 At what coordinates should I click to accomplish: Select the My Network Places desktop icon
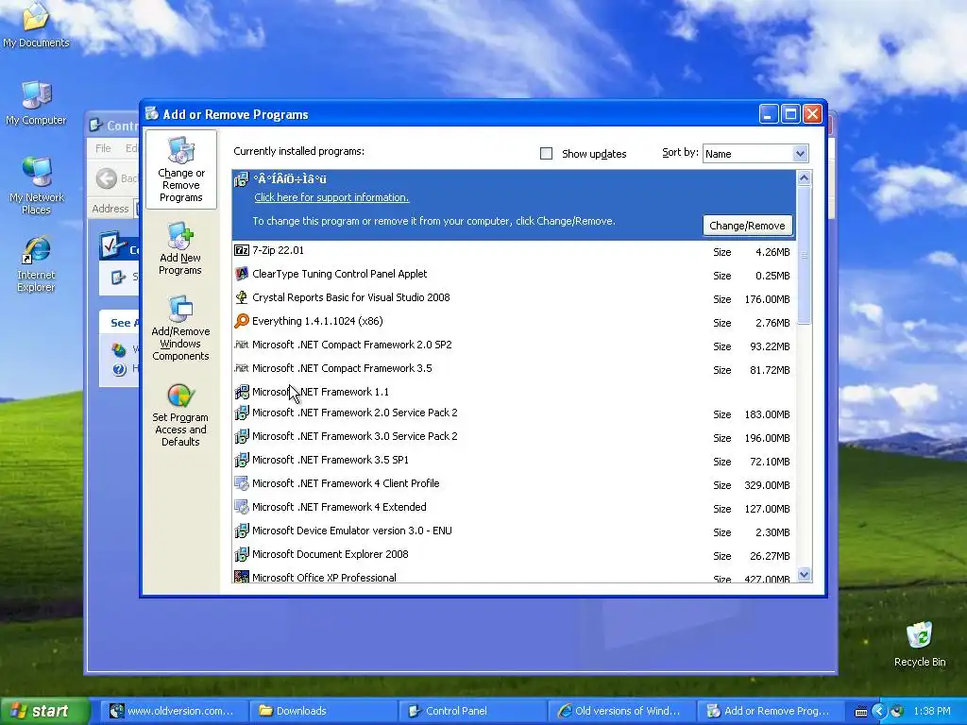36,185
